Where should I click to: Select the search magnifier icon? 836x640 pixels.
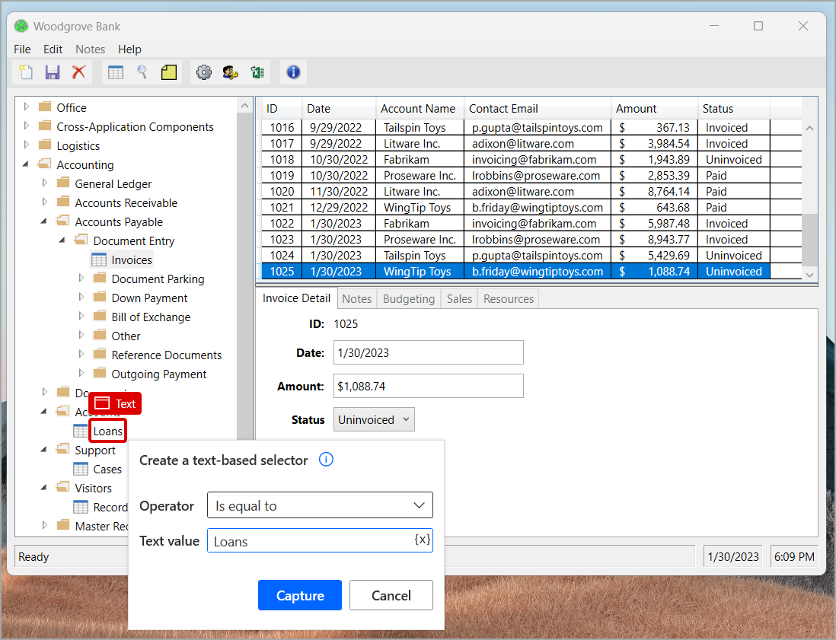pyautogui.click(x=142, y=72)
